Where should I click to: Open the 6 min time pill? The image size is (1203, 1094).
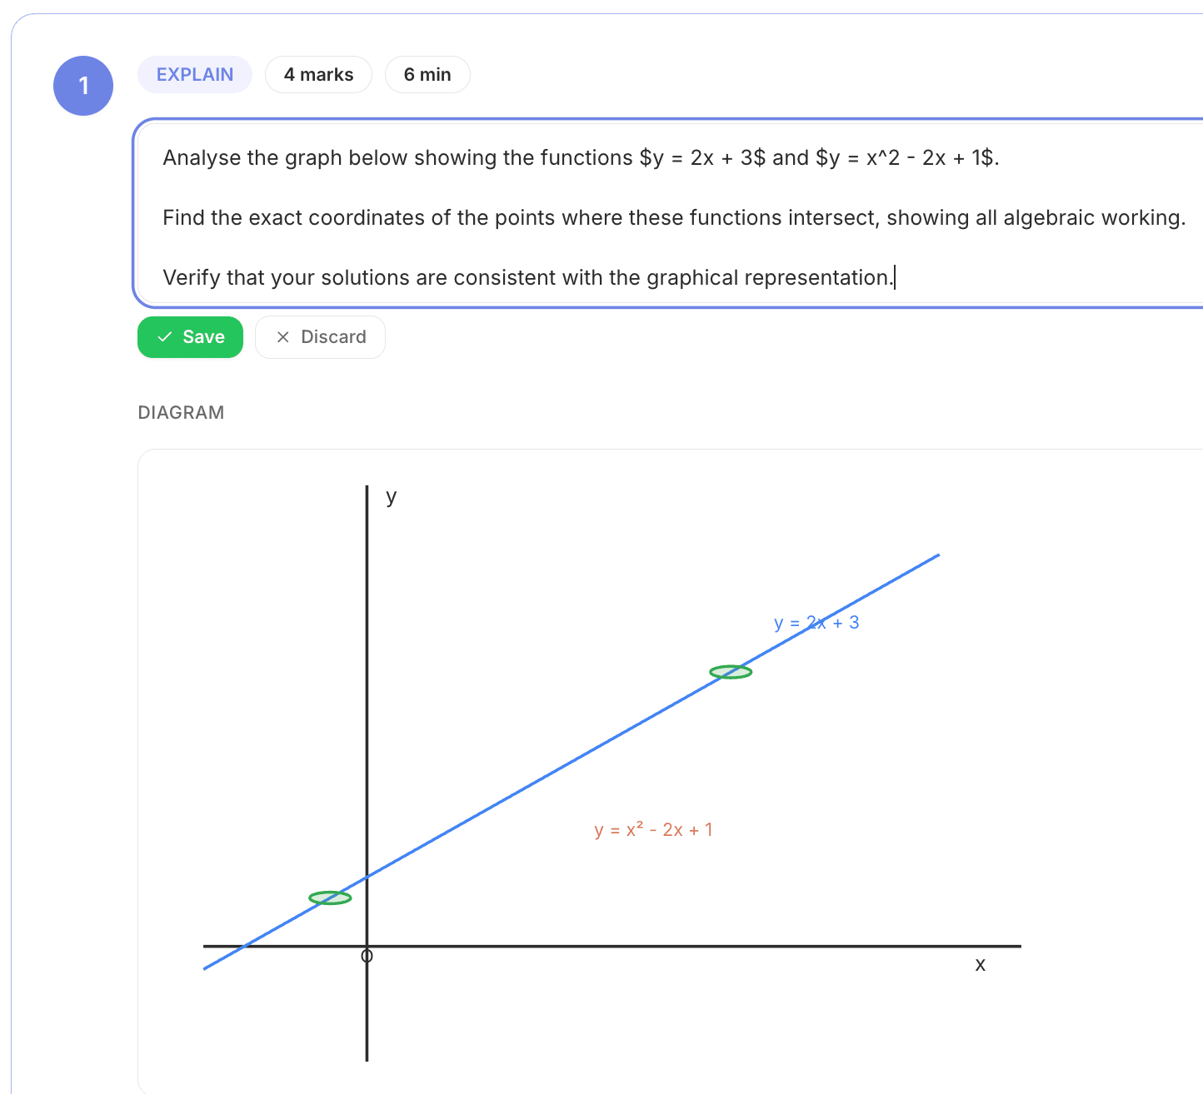(427, 75)
